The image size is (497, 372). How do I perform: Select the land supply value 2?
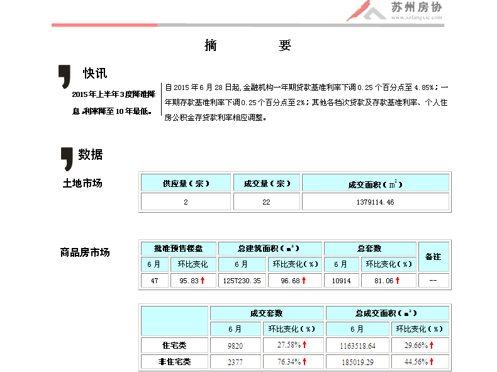tap(186, 202)
